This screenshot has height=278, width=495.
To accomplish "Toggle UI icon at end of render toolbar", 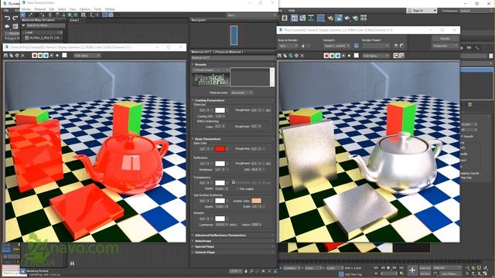I will pos(401,56).
